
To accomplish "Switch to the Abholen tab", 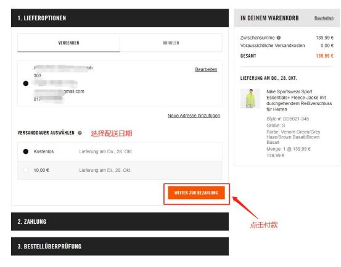I will [171, 43].
